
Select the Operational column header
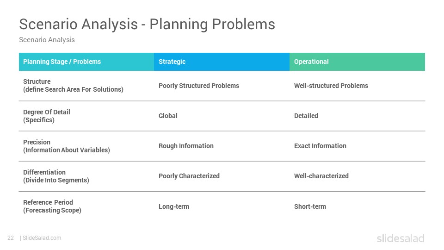pyautogui.click(x=311, y=62)
